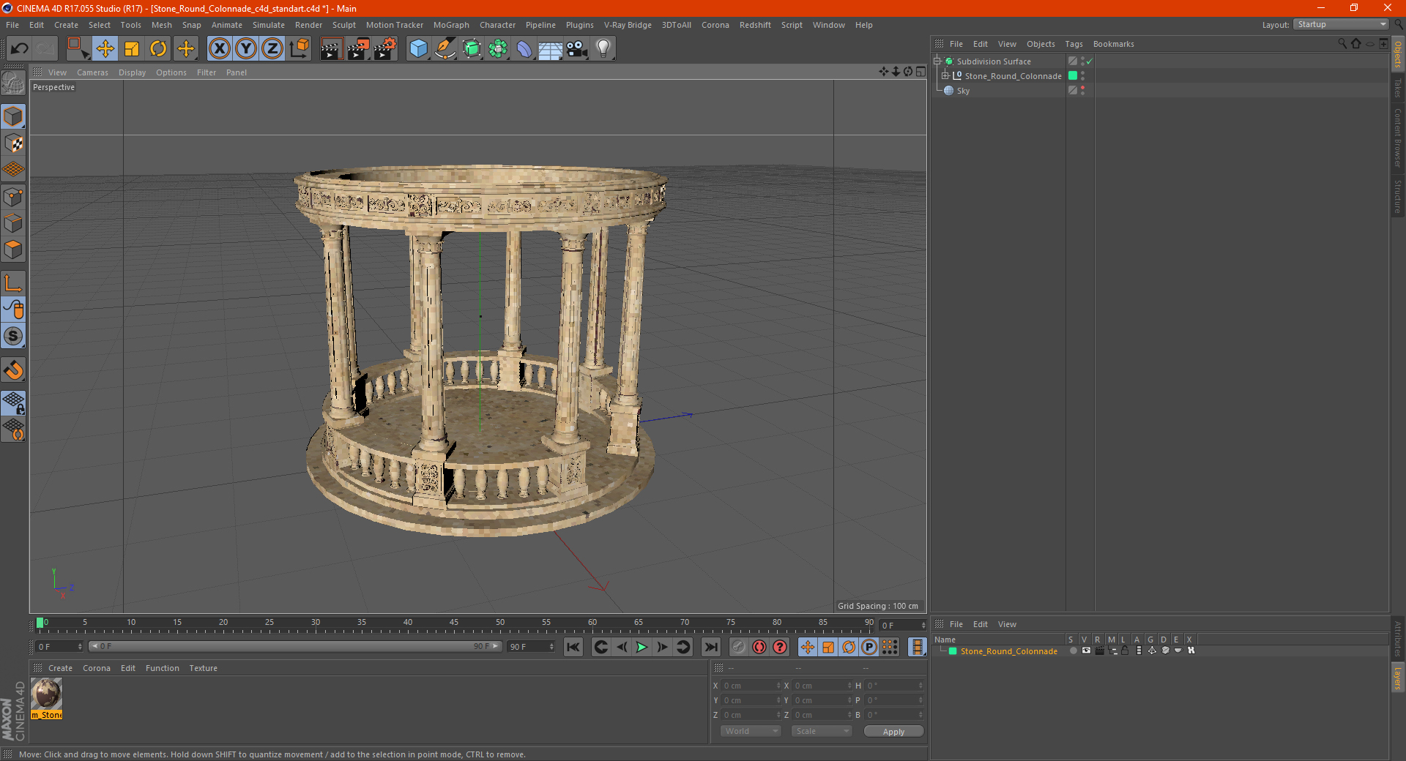Switch to the Content Browser side tab
Image resolution: width=1406 pixels, height=761 pixels.
pos(1398,138)
